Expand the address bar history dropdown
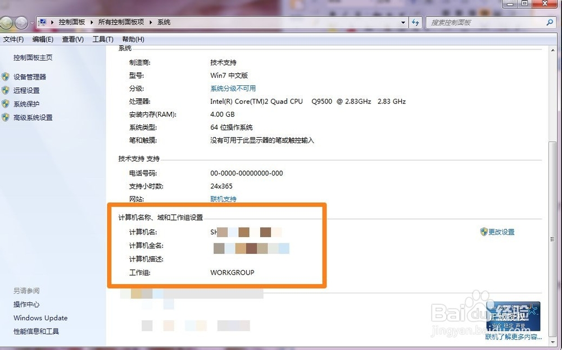 pos(402,22)
